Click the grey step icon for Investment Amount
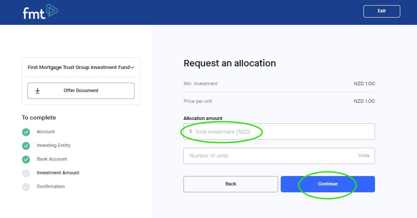This screenshot has width=417, height=218. coord(26,173)
